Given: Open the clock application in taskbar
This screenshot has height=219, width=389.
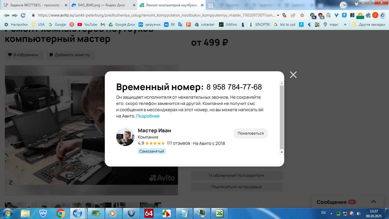Looking at the screenshot, I should (x=131, y=213).
